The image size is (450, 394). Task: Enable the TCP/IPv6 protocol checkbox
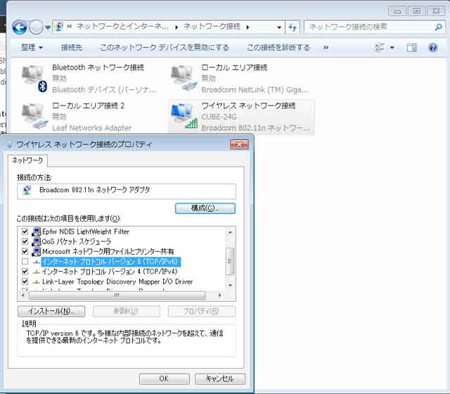coord(26,262)
